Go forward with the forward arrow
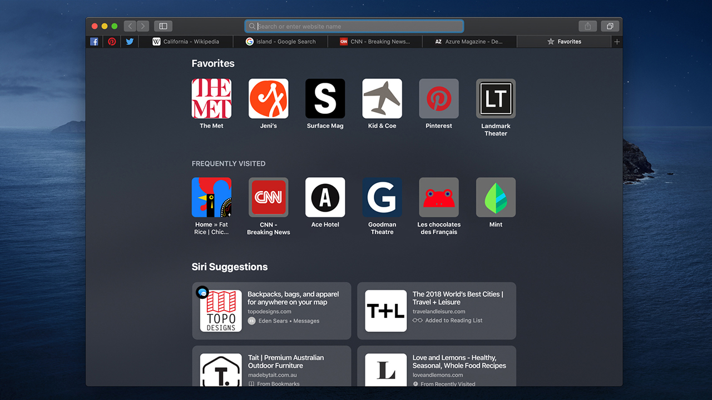 143,26
